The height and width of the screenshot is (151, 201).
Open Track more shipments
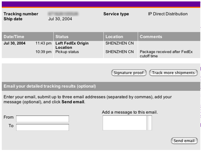173,73
